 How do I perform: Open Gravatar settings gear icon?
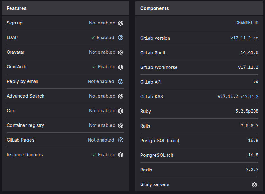coord(121,52)
